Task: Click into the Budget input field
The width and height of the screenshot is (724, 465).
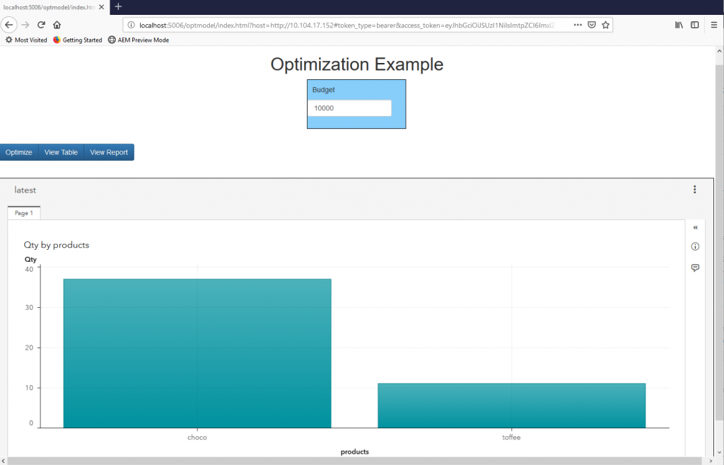Action: click(349, 108)
